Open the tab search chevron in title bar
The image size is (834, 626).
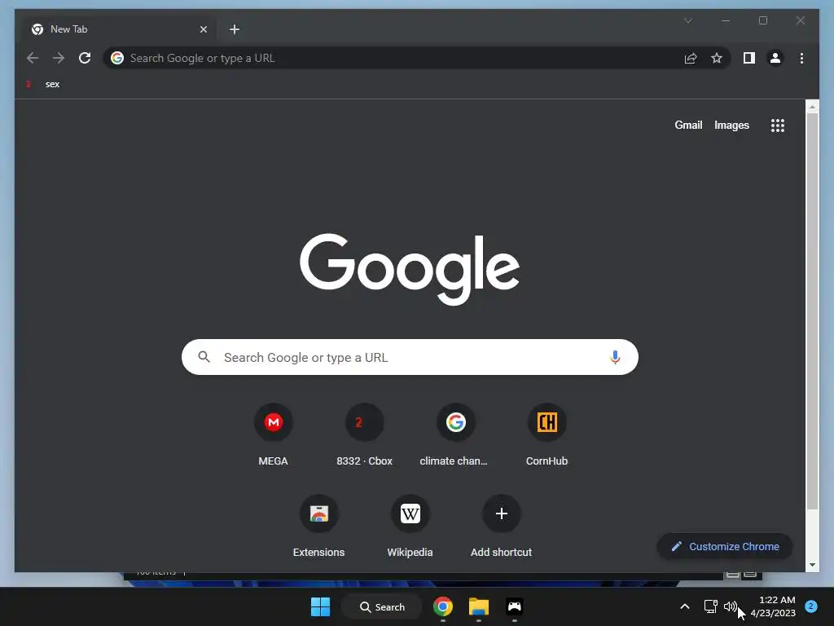pos(687,20)
